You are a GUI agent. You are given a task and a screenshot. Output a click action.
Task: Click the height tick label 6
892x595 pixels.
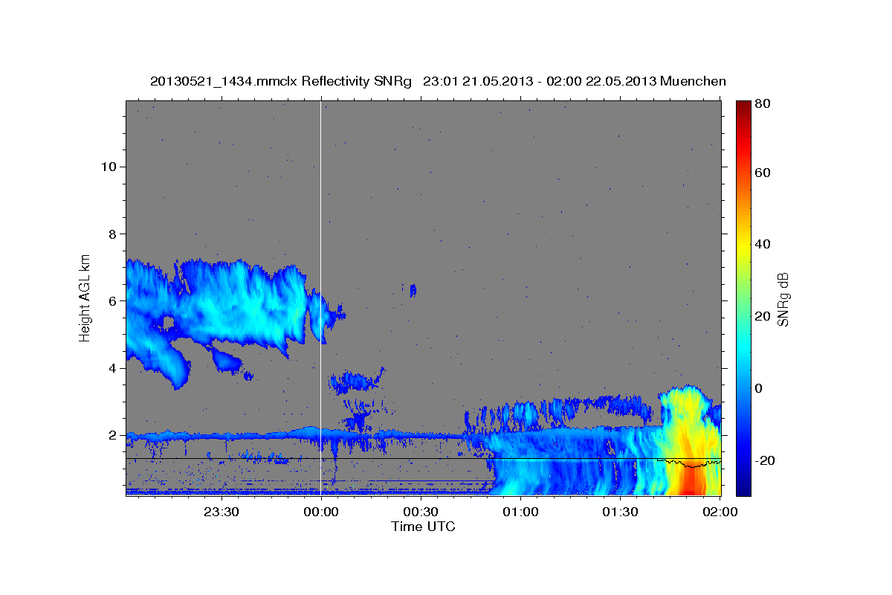pyautogui.click(x=112, y=300)
